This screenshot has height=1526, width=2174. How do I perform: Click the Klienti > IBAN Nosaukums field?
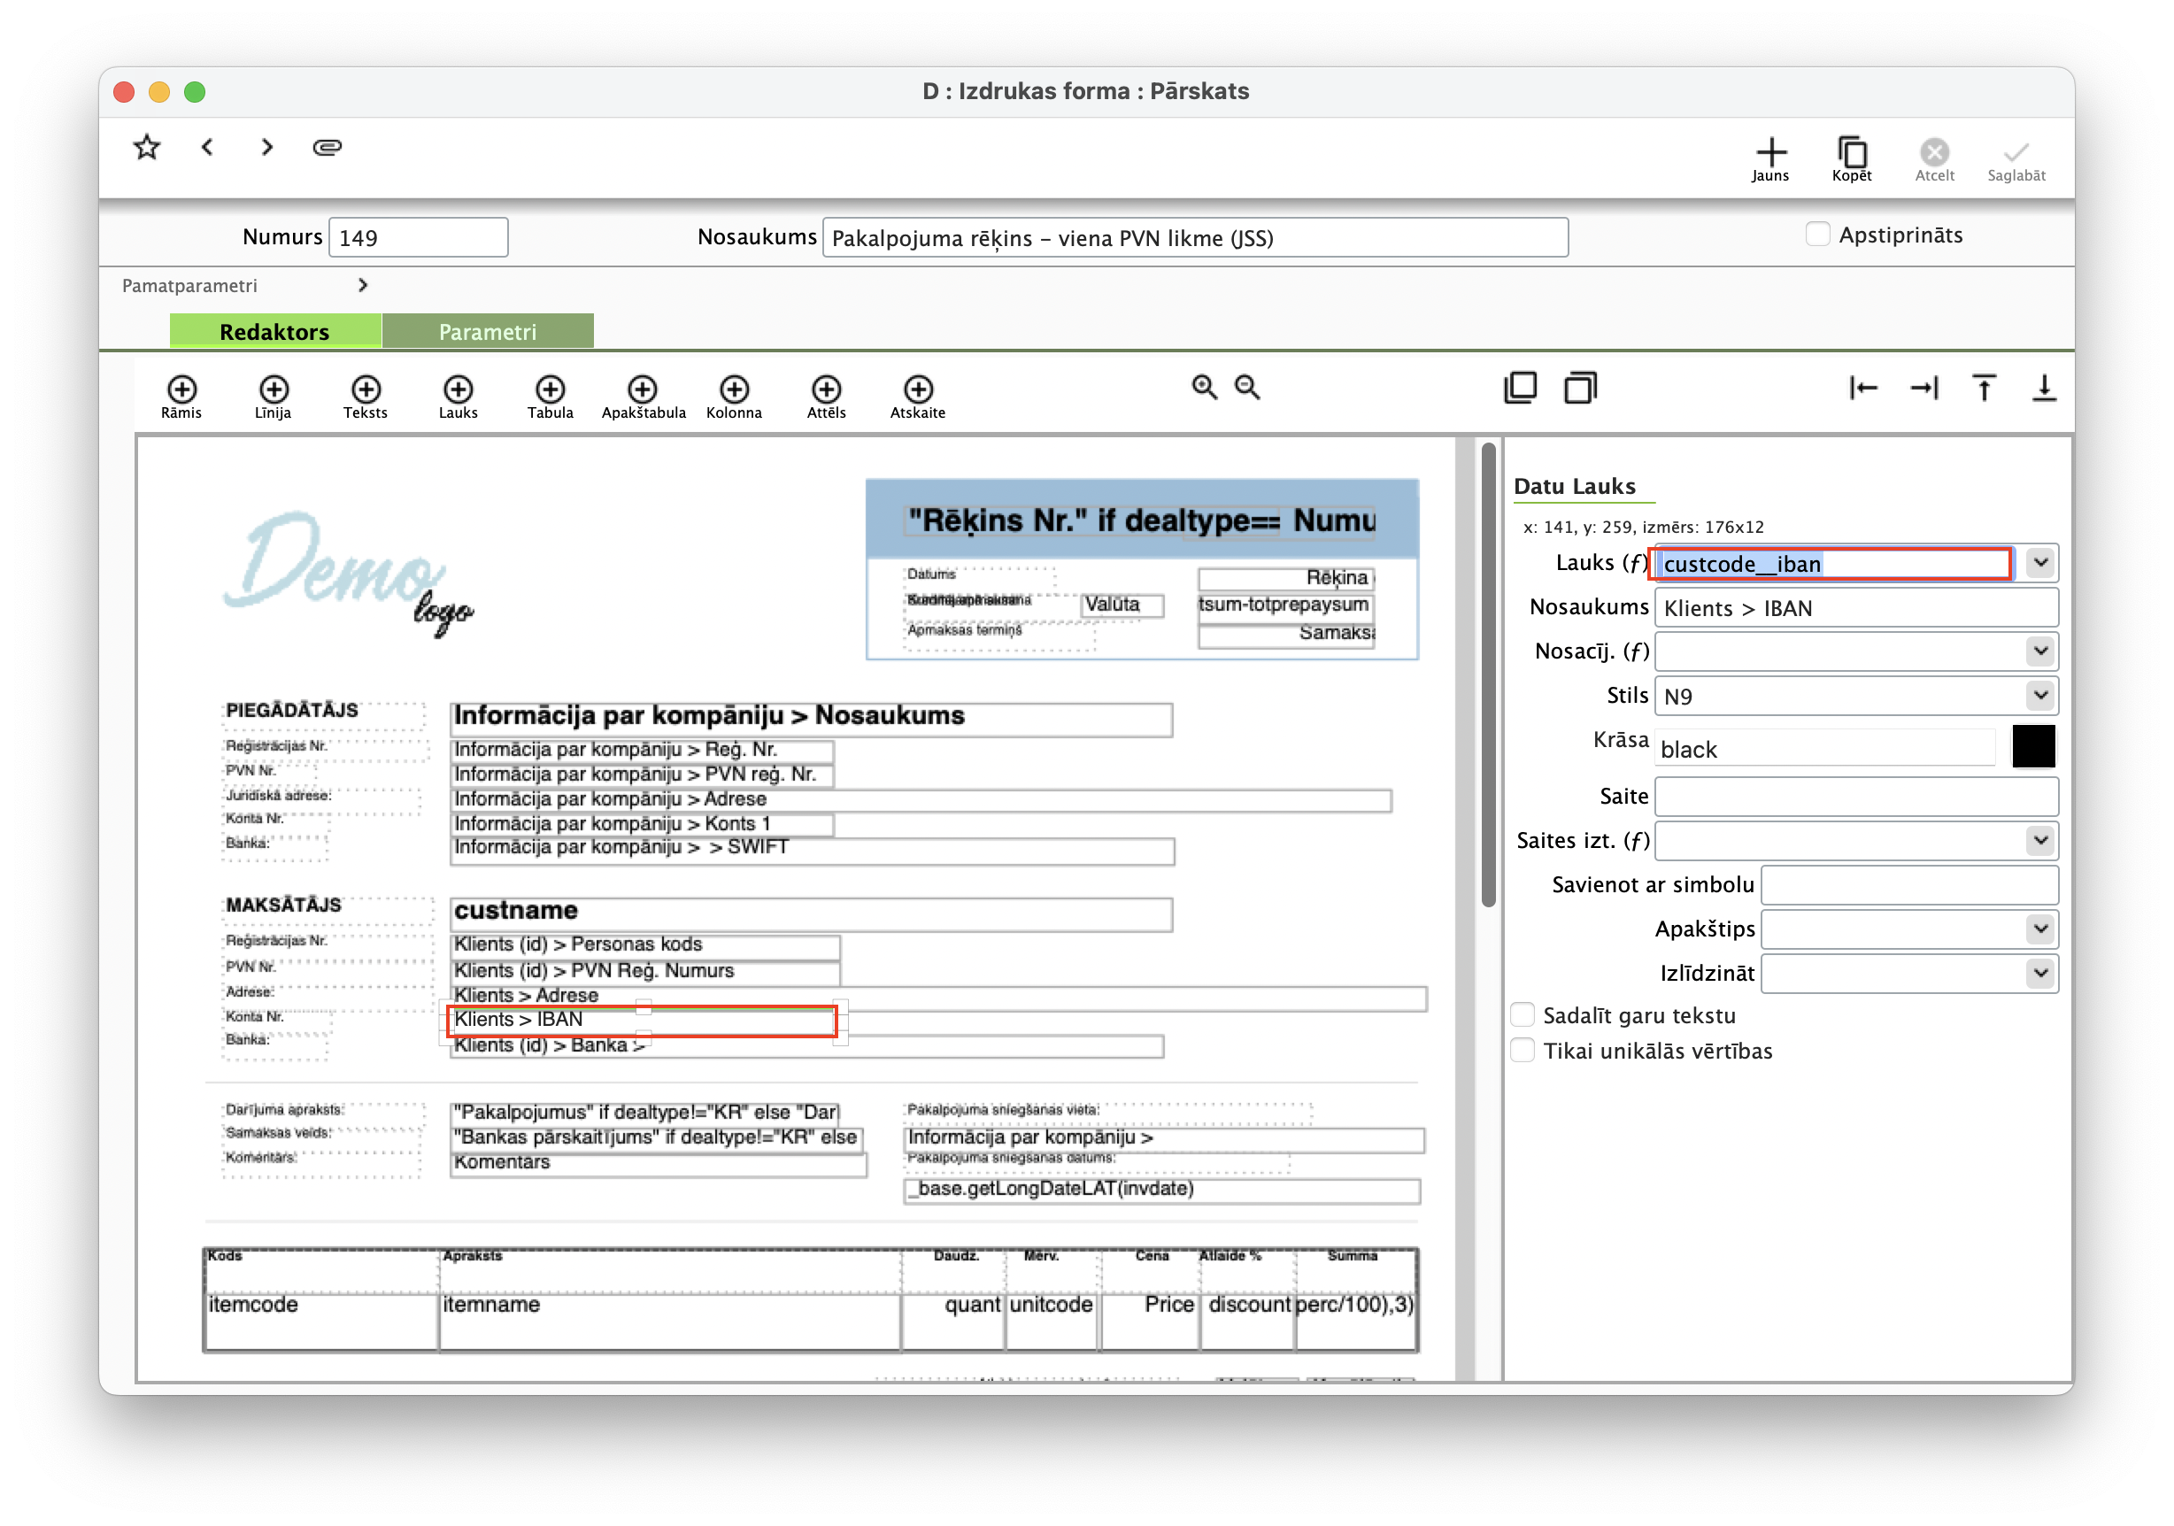[x=1856, y=608]
